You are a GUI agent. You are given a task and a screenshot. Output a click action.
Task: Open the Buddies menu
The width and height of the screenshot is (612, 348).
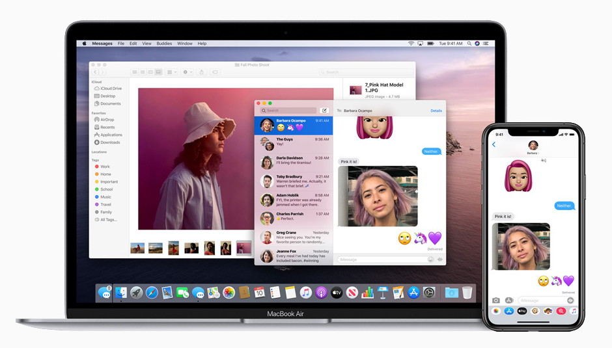[x=164, y=44]
